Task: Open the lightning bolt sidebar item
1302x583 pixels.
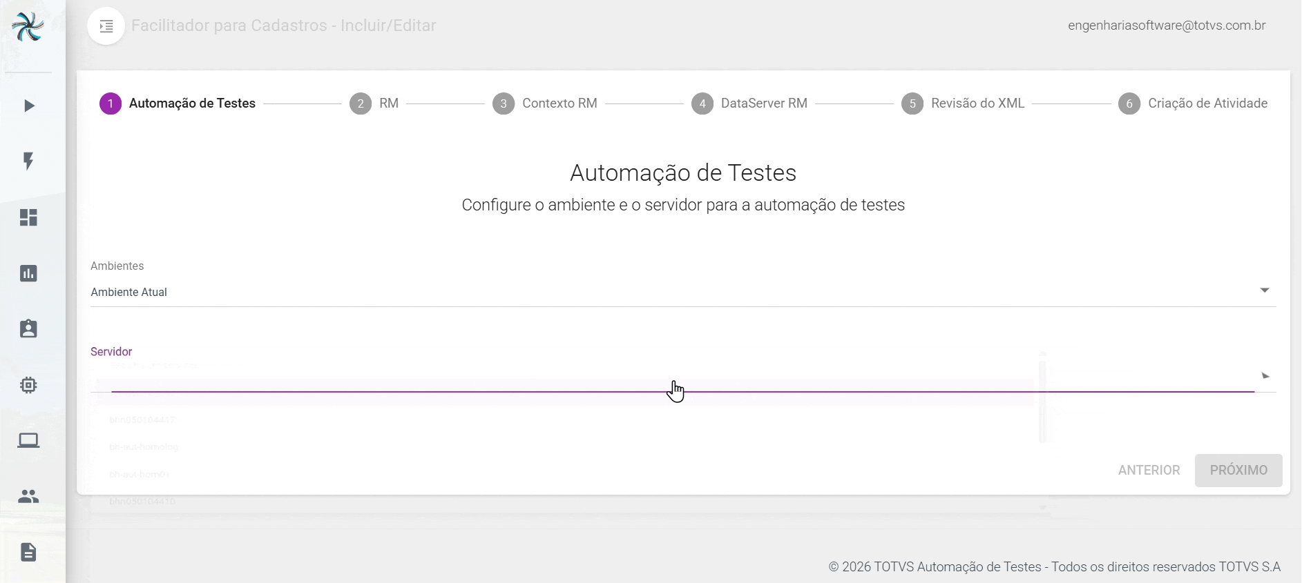Action: coord(28,161)
